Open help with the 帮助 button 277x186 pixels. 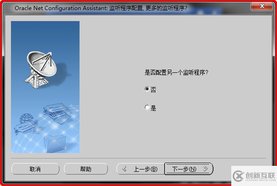86,169
